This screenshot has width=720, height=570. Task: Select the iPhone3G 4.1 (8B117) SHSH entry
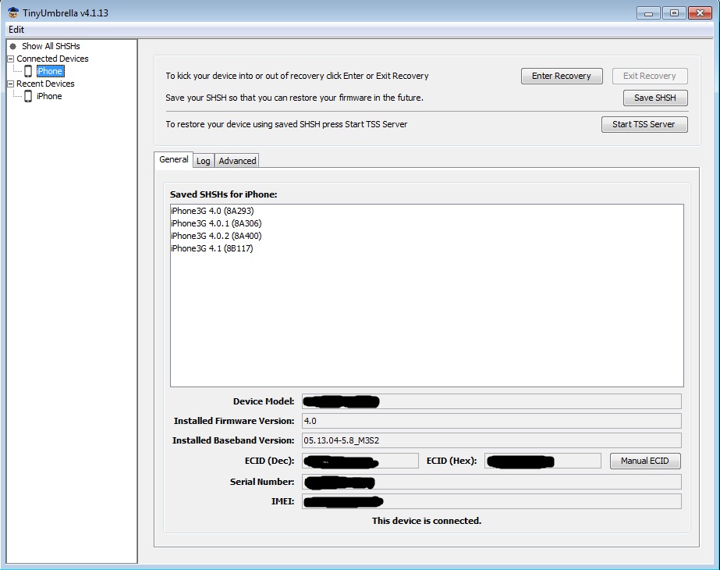point(211,248)
